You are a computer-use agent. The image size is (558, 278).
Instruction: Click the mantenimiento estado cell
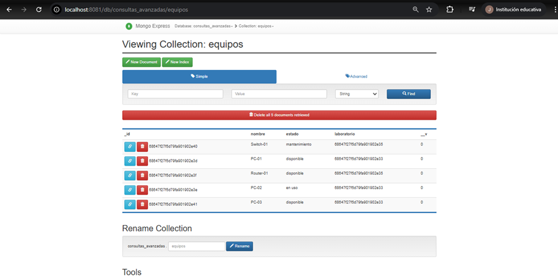coord(299,144)
